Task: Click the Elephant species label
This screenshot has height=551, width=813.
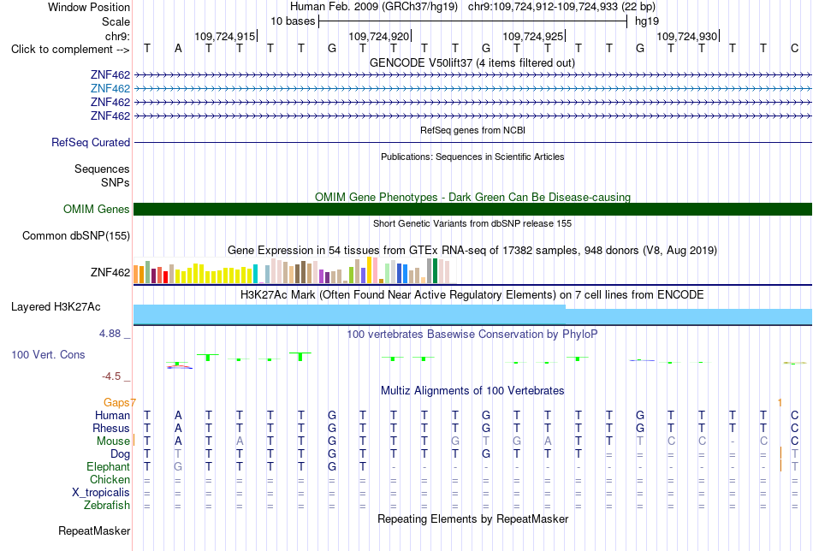Action: coord(108,467)
